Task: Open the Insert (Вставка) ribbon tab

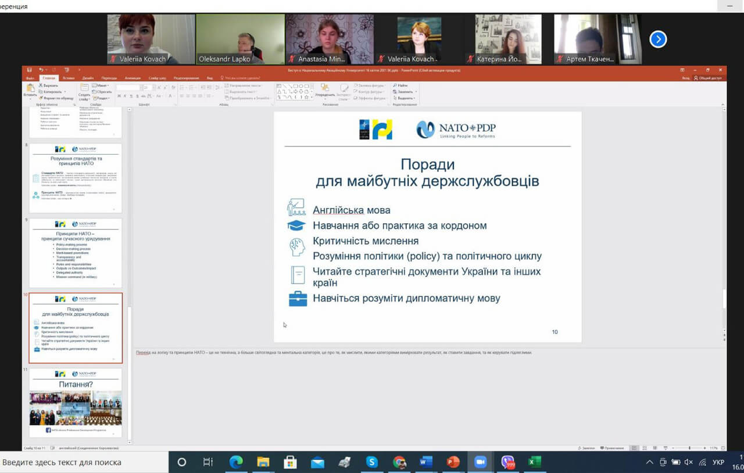Action: 68,78
